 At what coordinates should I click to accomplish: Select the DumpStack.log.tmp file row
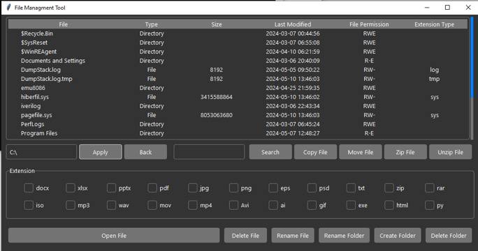[238, 79]
